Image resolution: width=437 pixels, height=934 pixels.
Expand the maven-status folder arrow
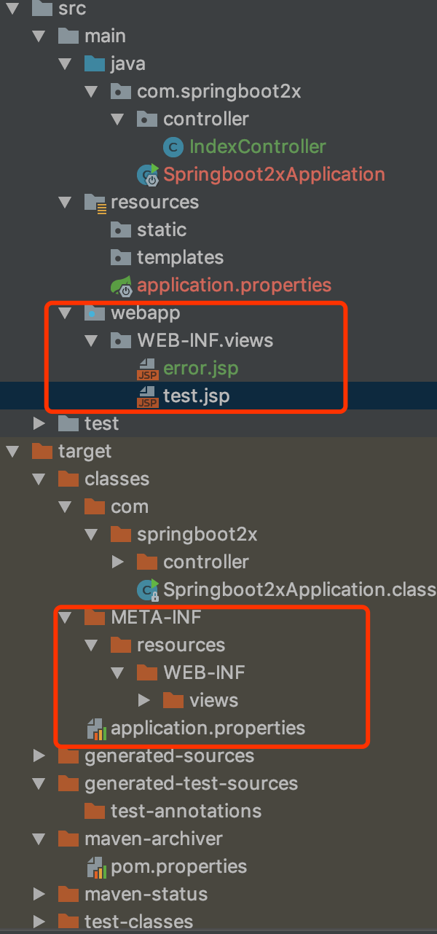39,895
